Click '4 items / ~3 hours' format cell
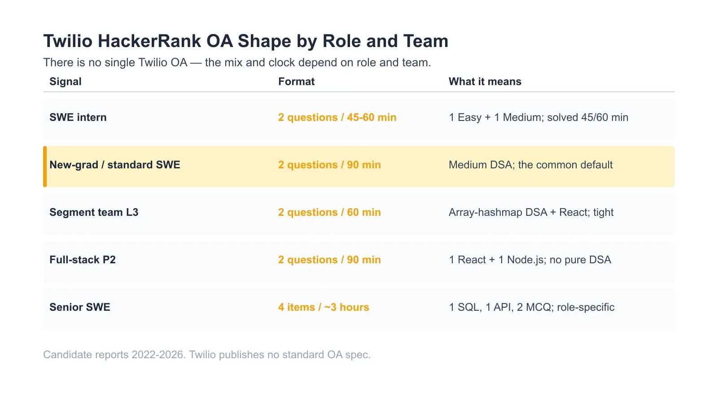This screenshot has height=403, width=718. [324, 307]
